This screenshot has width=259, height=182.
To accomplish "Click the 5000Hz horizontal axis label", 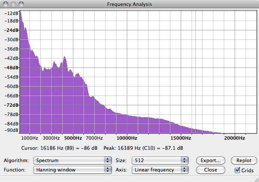I will (x=71, y=138).
